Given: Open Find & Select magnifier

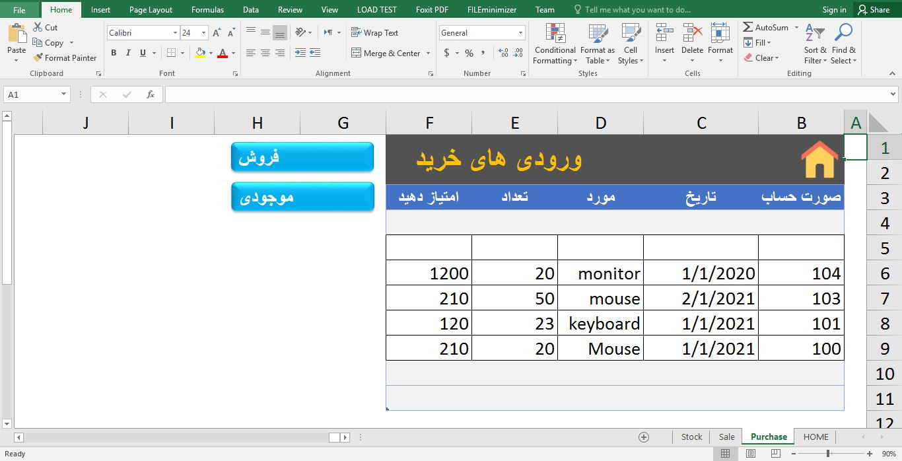Looking at the screenshot, I should point(843,44).
